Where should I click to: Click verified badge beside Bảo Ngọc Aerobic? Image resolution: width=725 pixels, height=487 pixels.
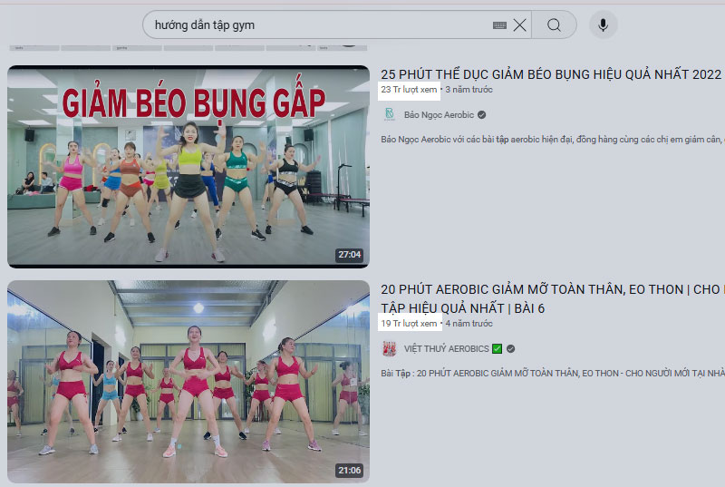pyautogui.click(x=482, y=115)
